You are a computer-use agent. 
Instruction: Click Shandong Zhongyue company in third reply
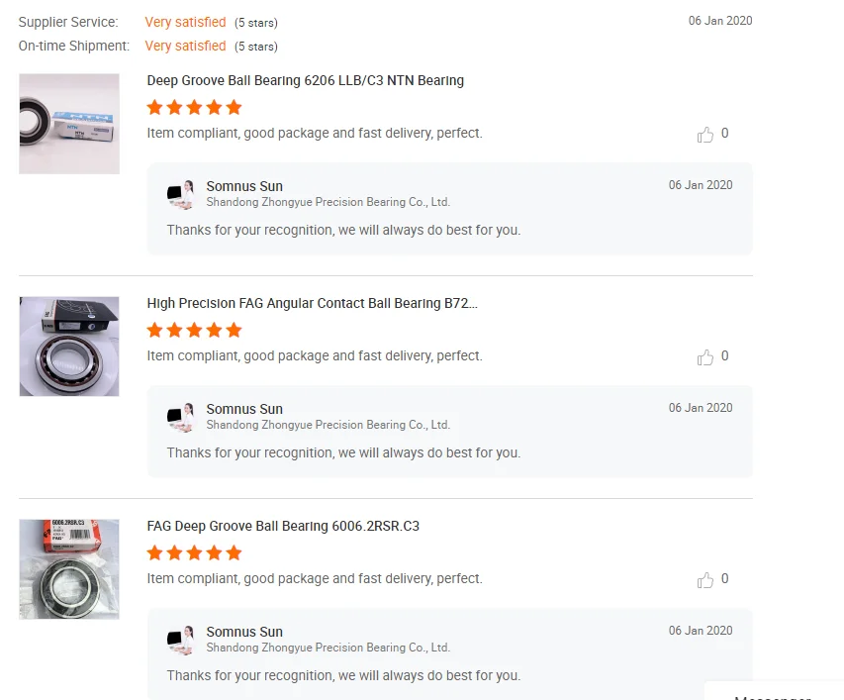click(x=328, y=648)
